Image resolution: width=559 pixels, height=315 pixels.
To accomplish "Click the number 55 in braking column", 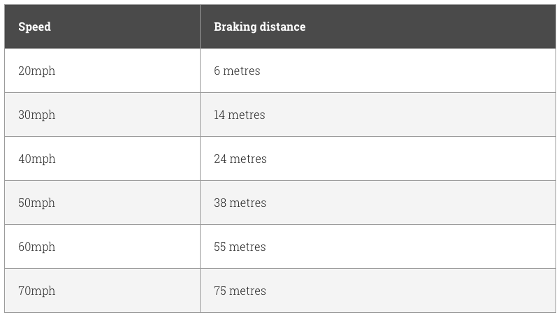I will (x=219, y=247).
